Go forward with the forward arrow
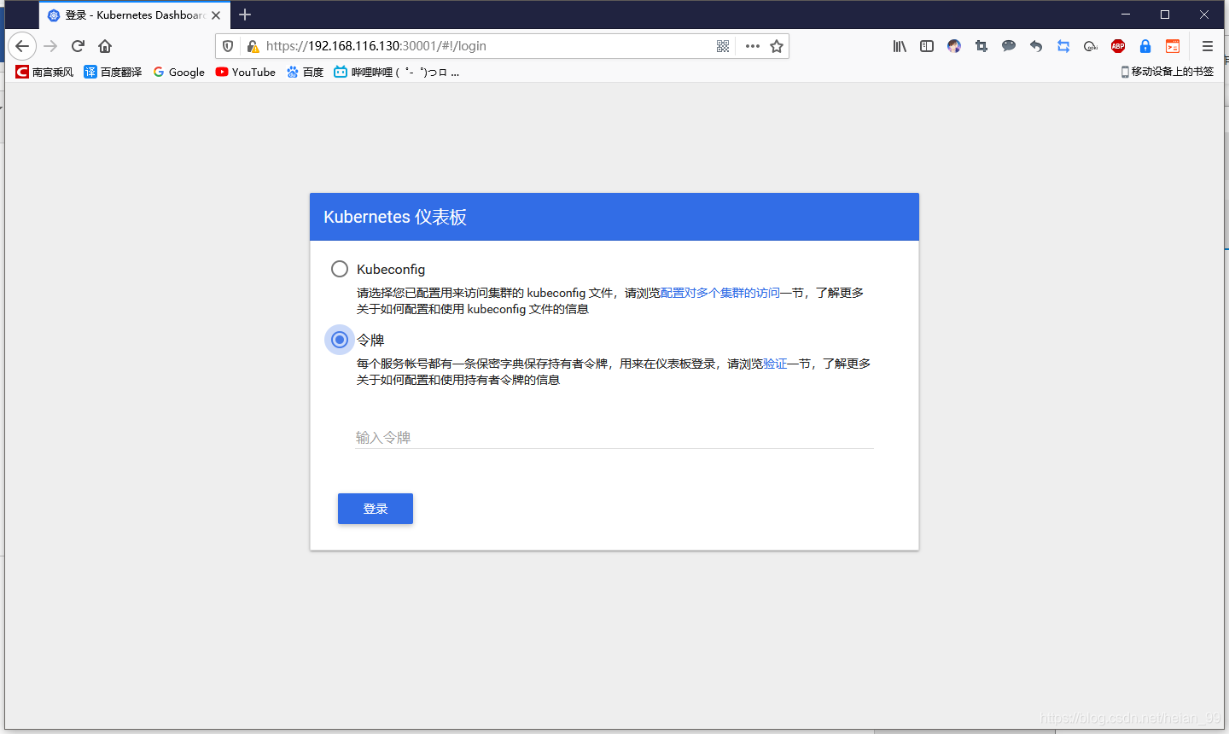Image resolution: width=1229 pixels, height=734 pixels. 50,46
